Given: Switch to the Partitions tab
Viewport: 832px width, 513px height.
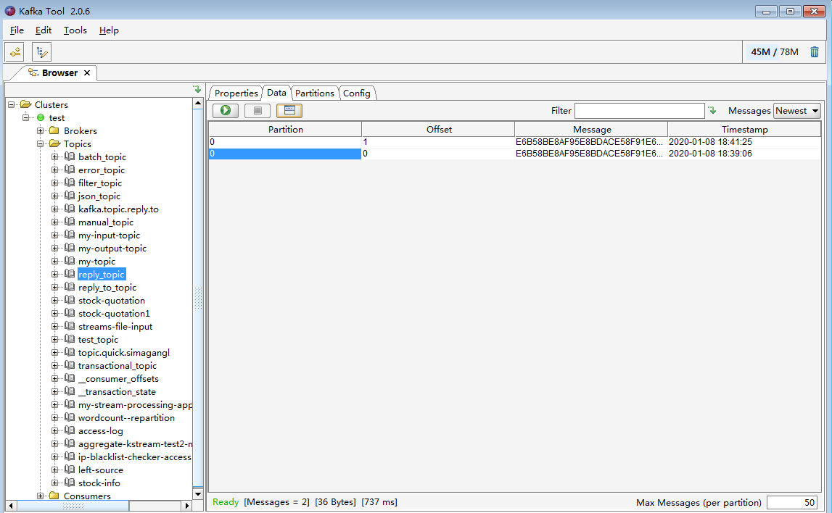Looking at the screenshot, I should [315, 93].
